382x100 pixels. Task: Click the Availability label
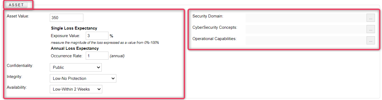17,87
